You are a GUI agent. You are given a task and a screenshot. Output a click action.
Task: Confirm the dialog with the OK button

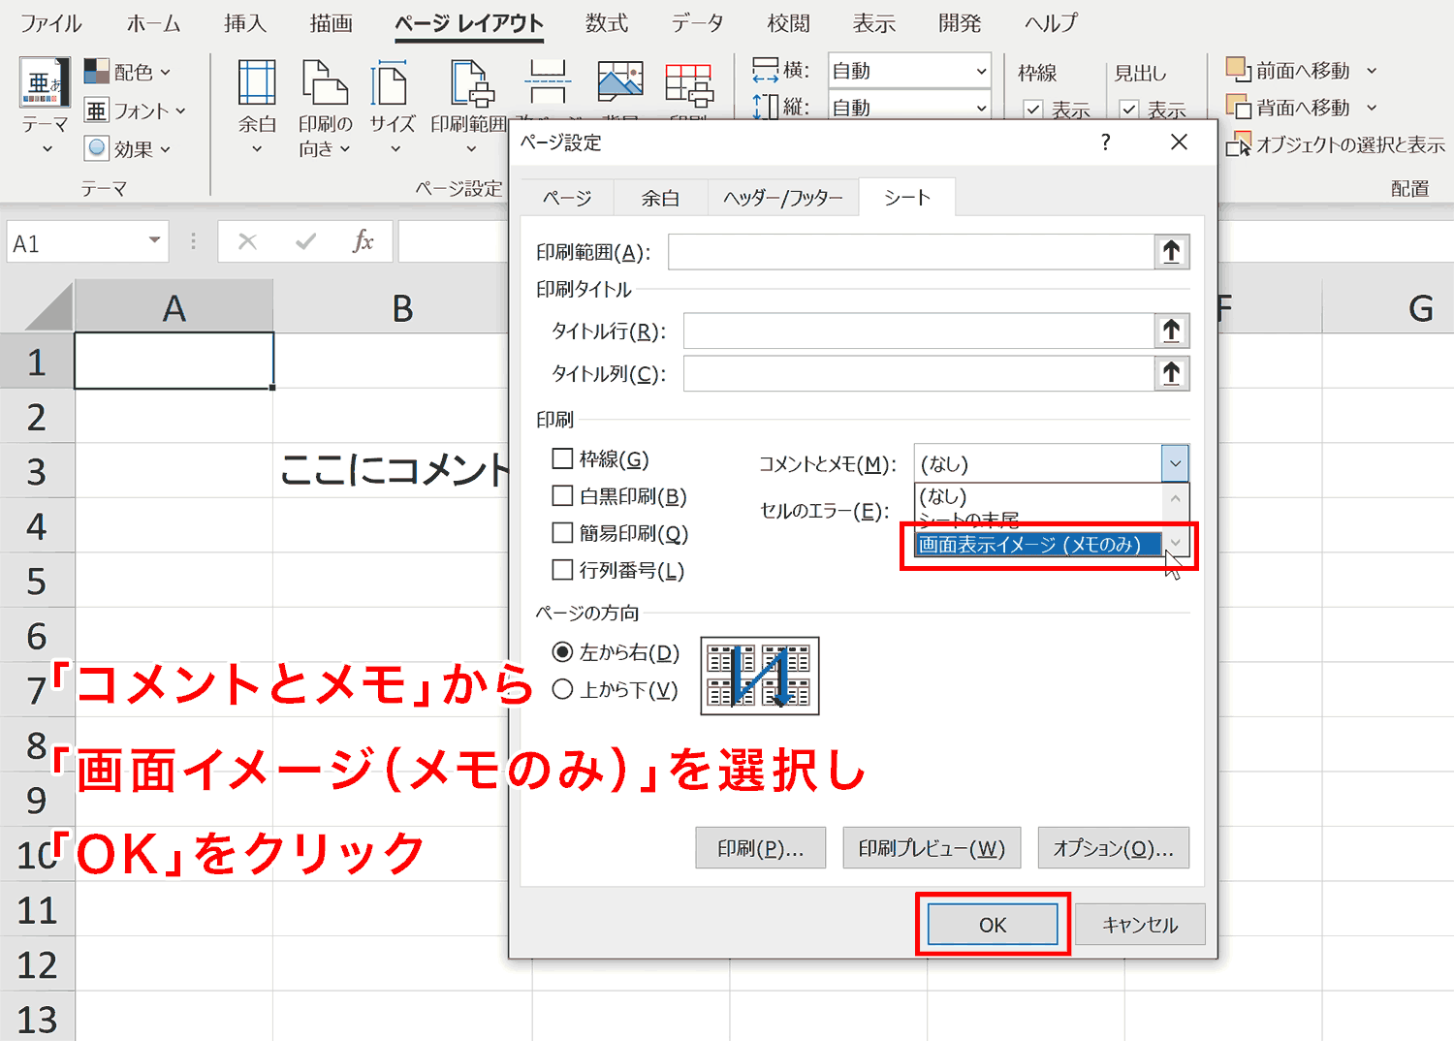(x=993, y=925)
